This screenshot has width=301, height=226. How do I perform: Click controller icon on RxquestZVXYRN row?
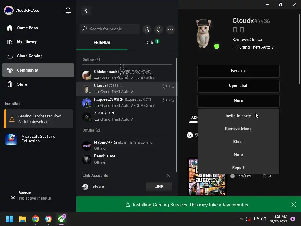[x=171, y=100]
